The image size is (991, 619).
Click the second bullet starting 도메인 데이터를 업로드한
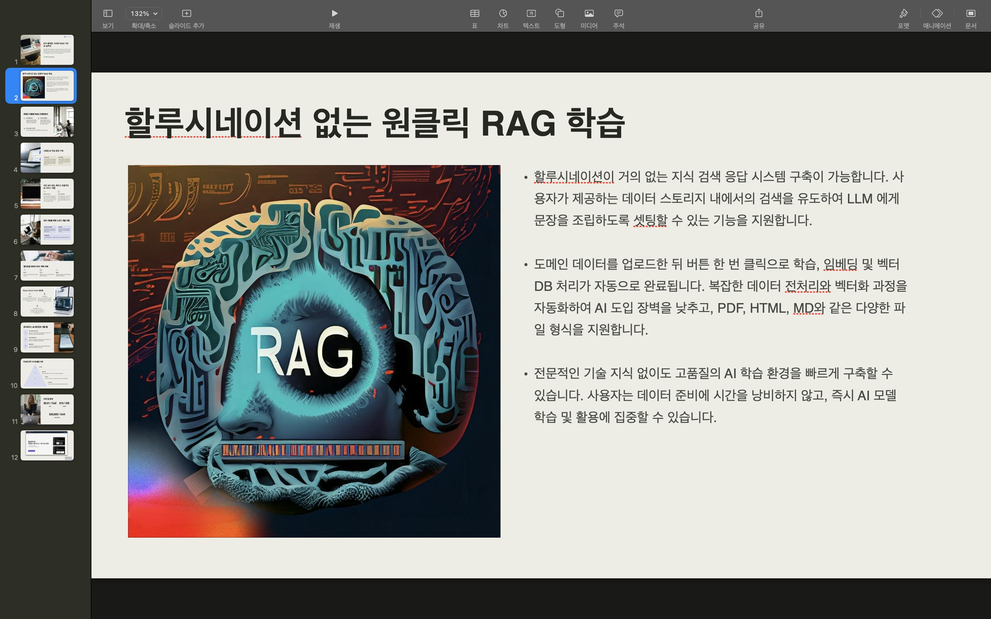(x=720, y=297)
